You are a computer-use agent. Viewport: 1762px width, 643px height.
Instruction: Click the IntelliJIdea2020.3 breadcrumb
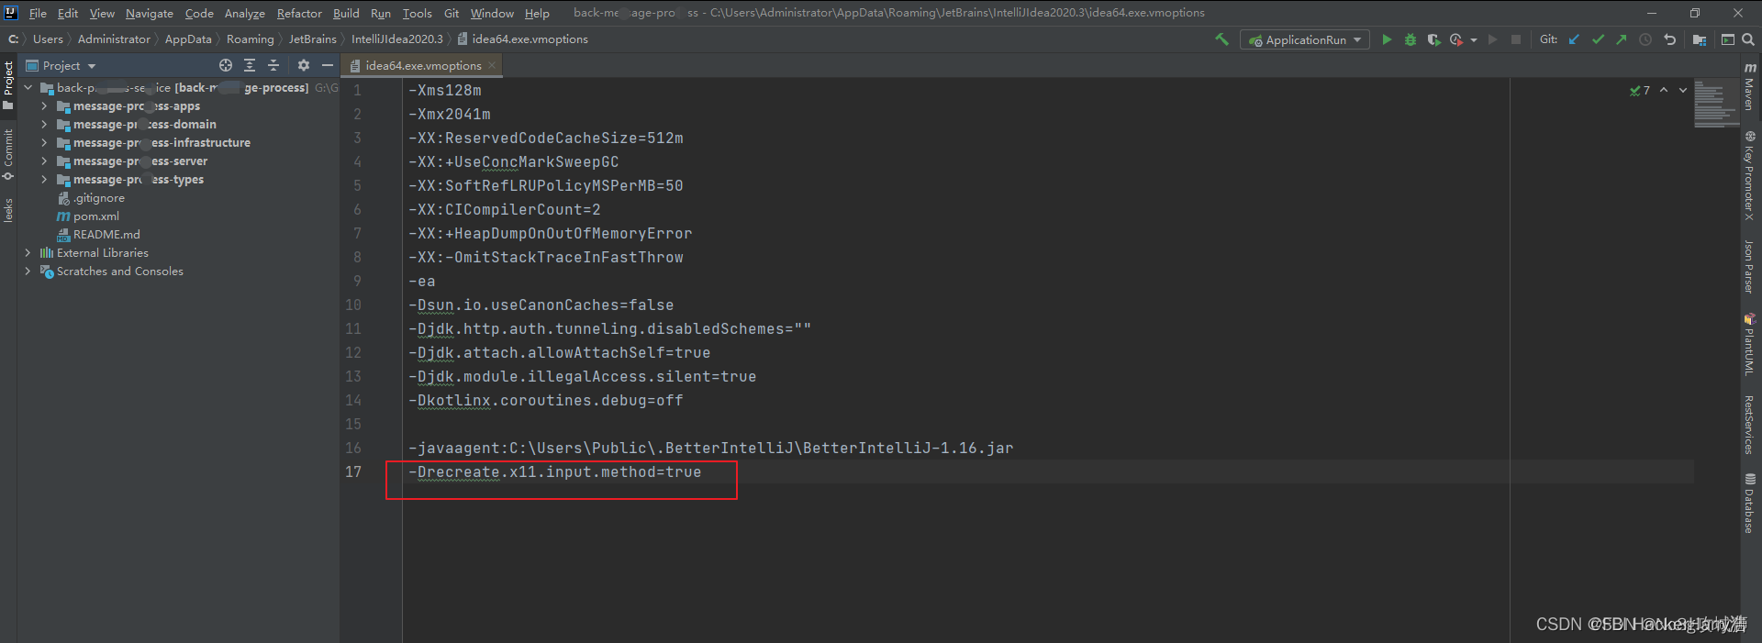point(396,39)
